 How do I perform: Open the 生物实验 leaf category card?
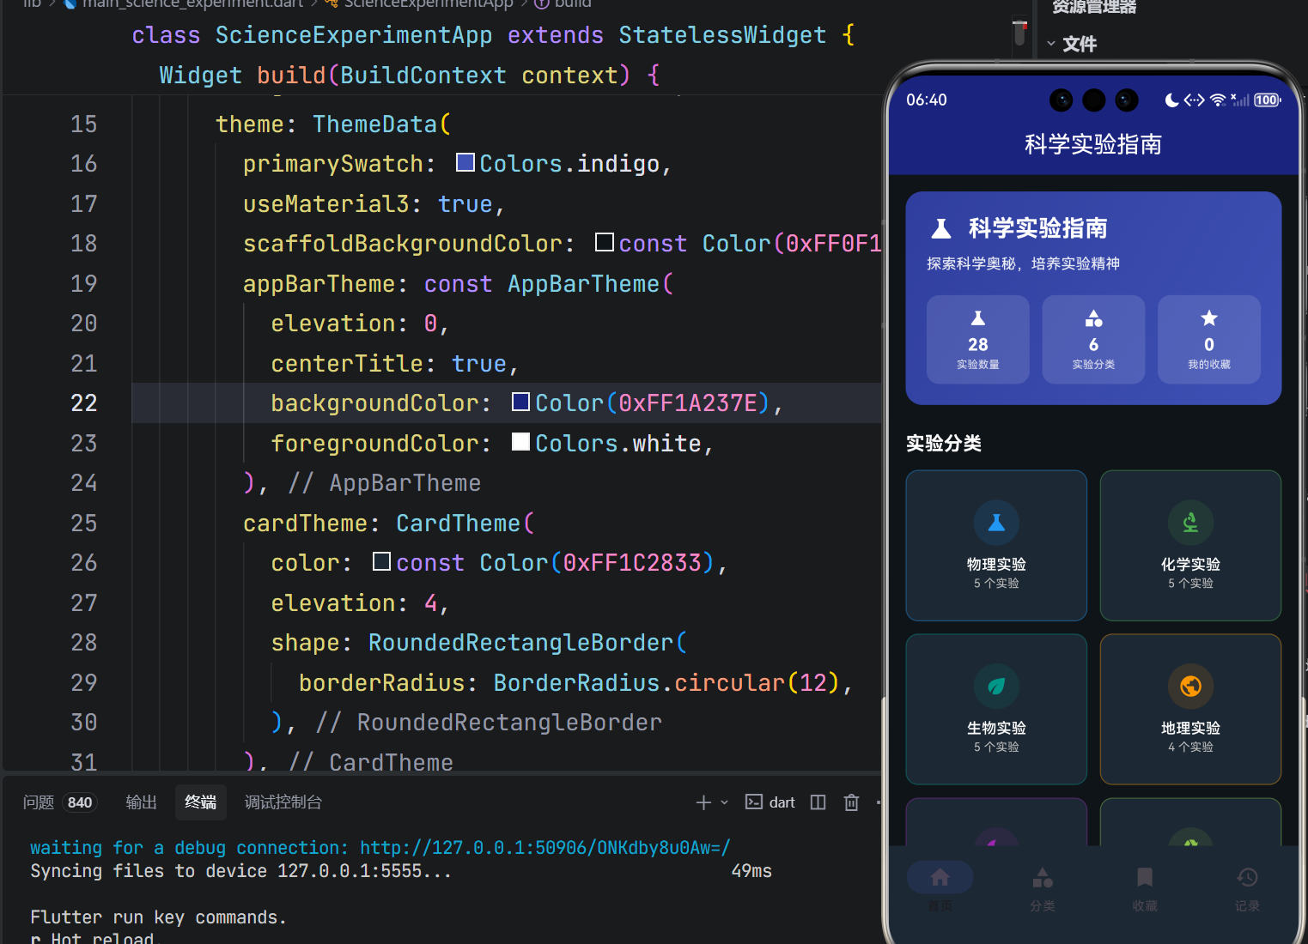996,710
